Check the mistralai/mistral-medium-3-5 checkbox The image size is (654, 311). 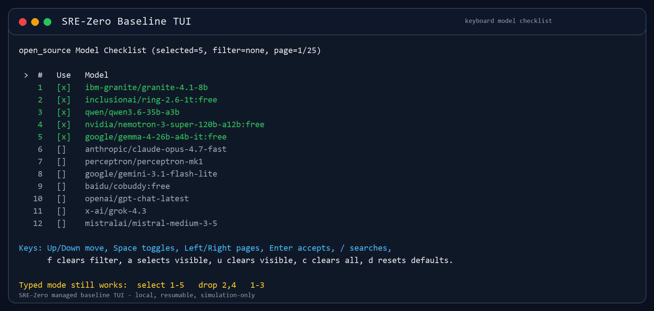[61, 223]
